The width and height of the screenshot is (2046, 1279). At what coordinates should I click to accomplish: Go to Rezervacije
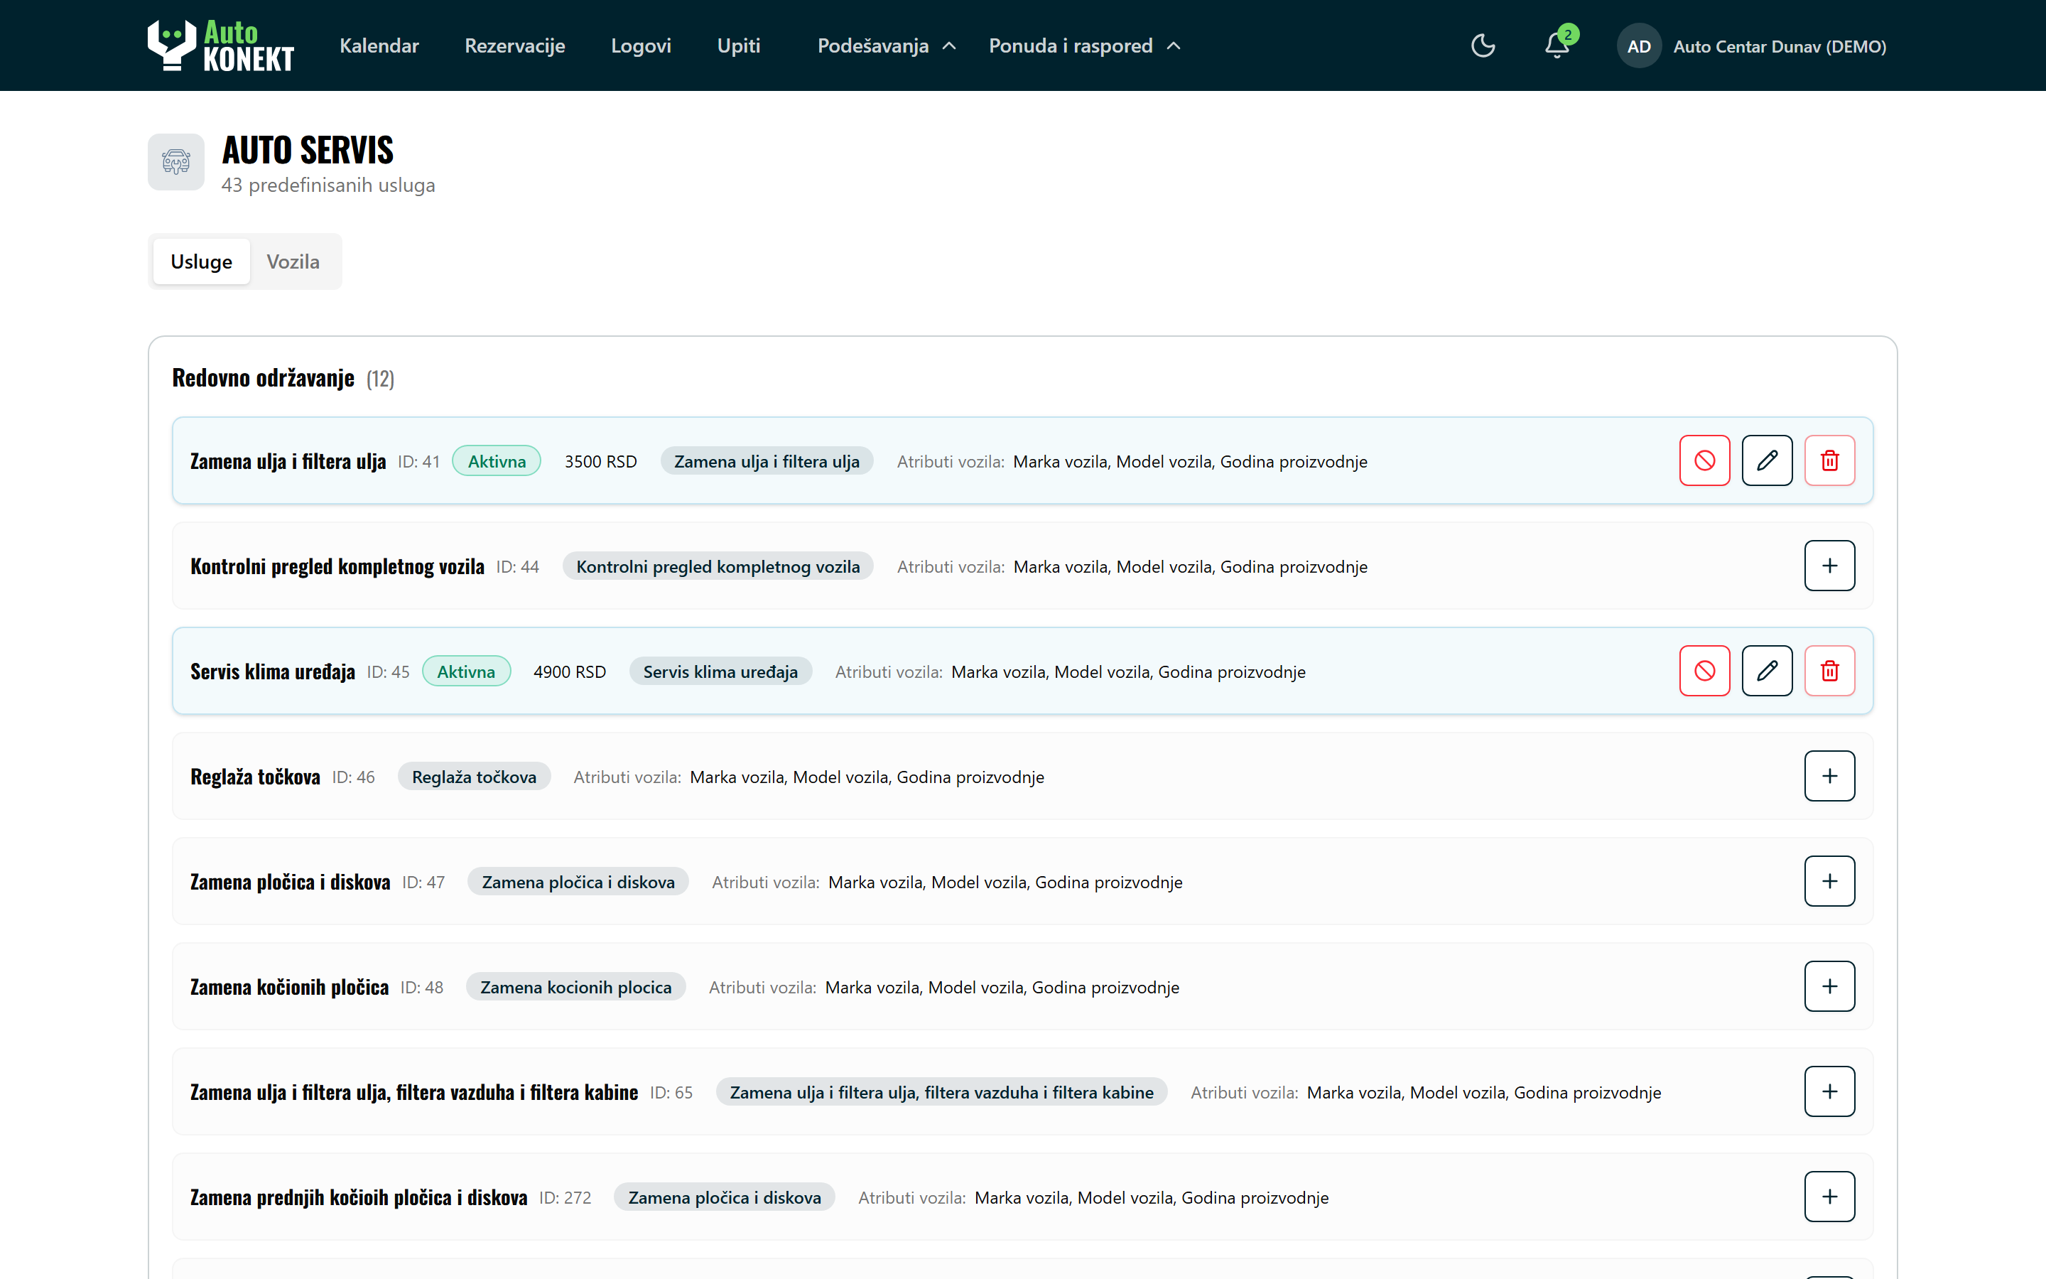(515, 45)
